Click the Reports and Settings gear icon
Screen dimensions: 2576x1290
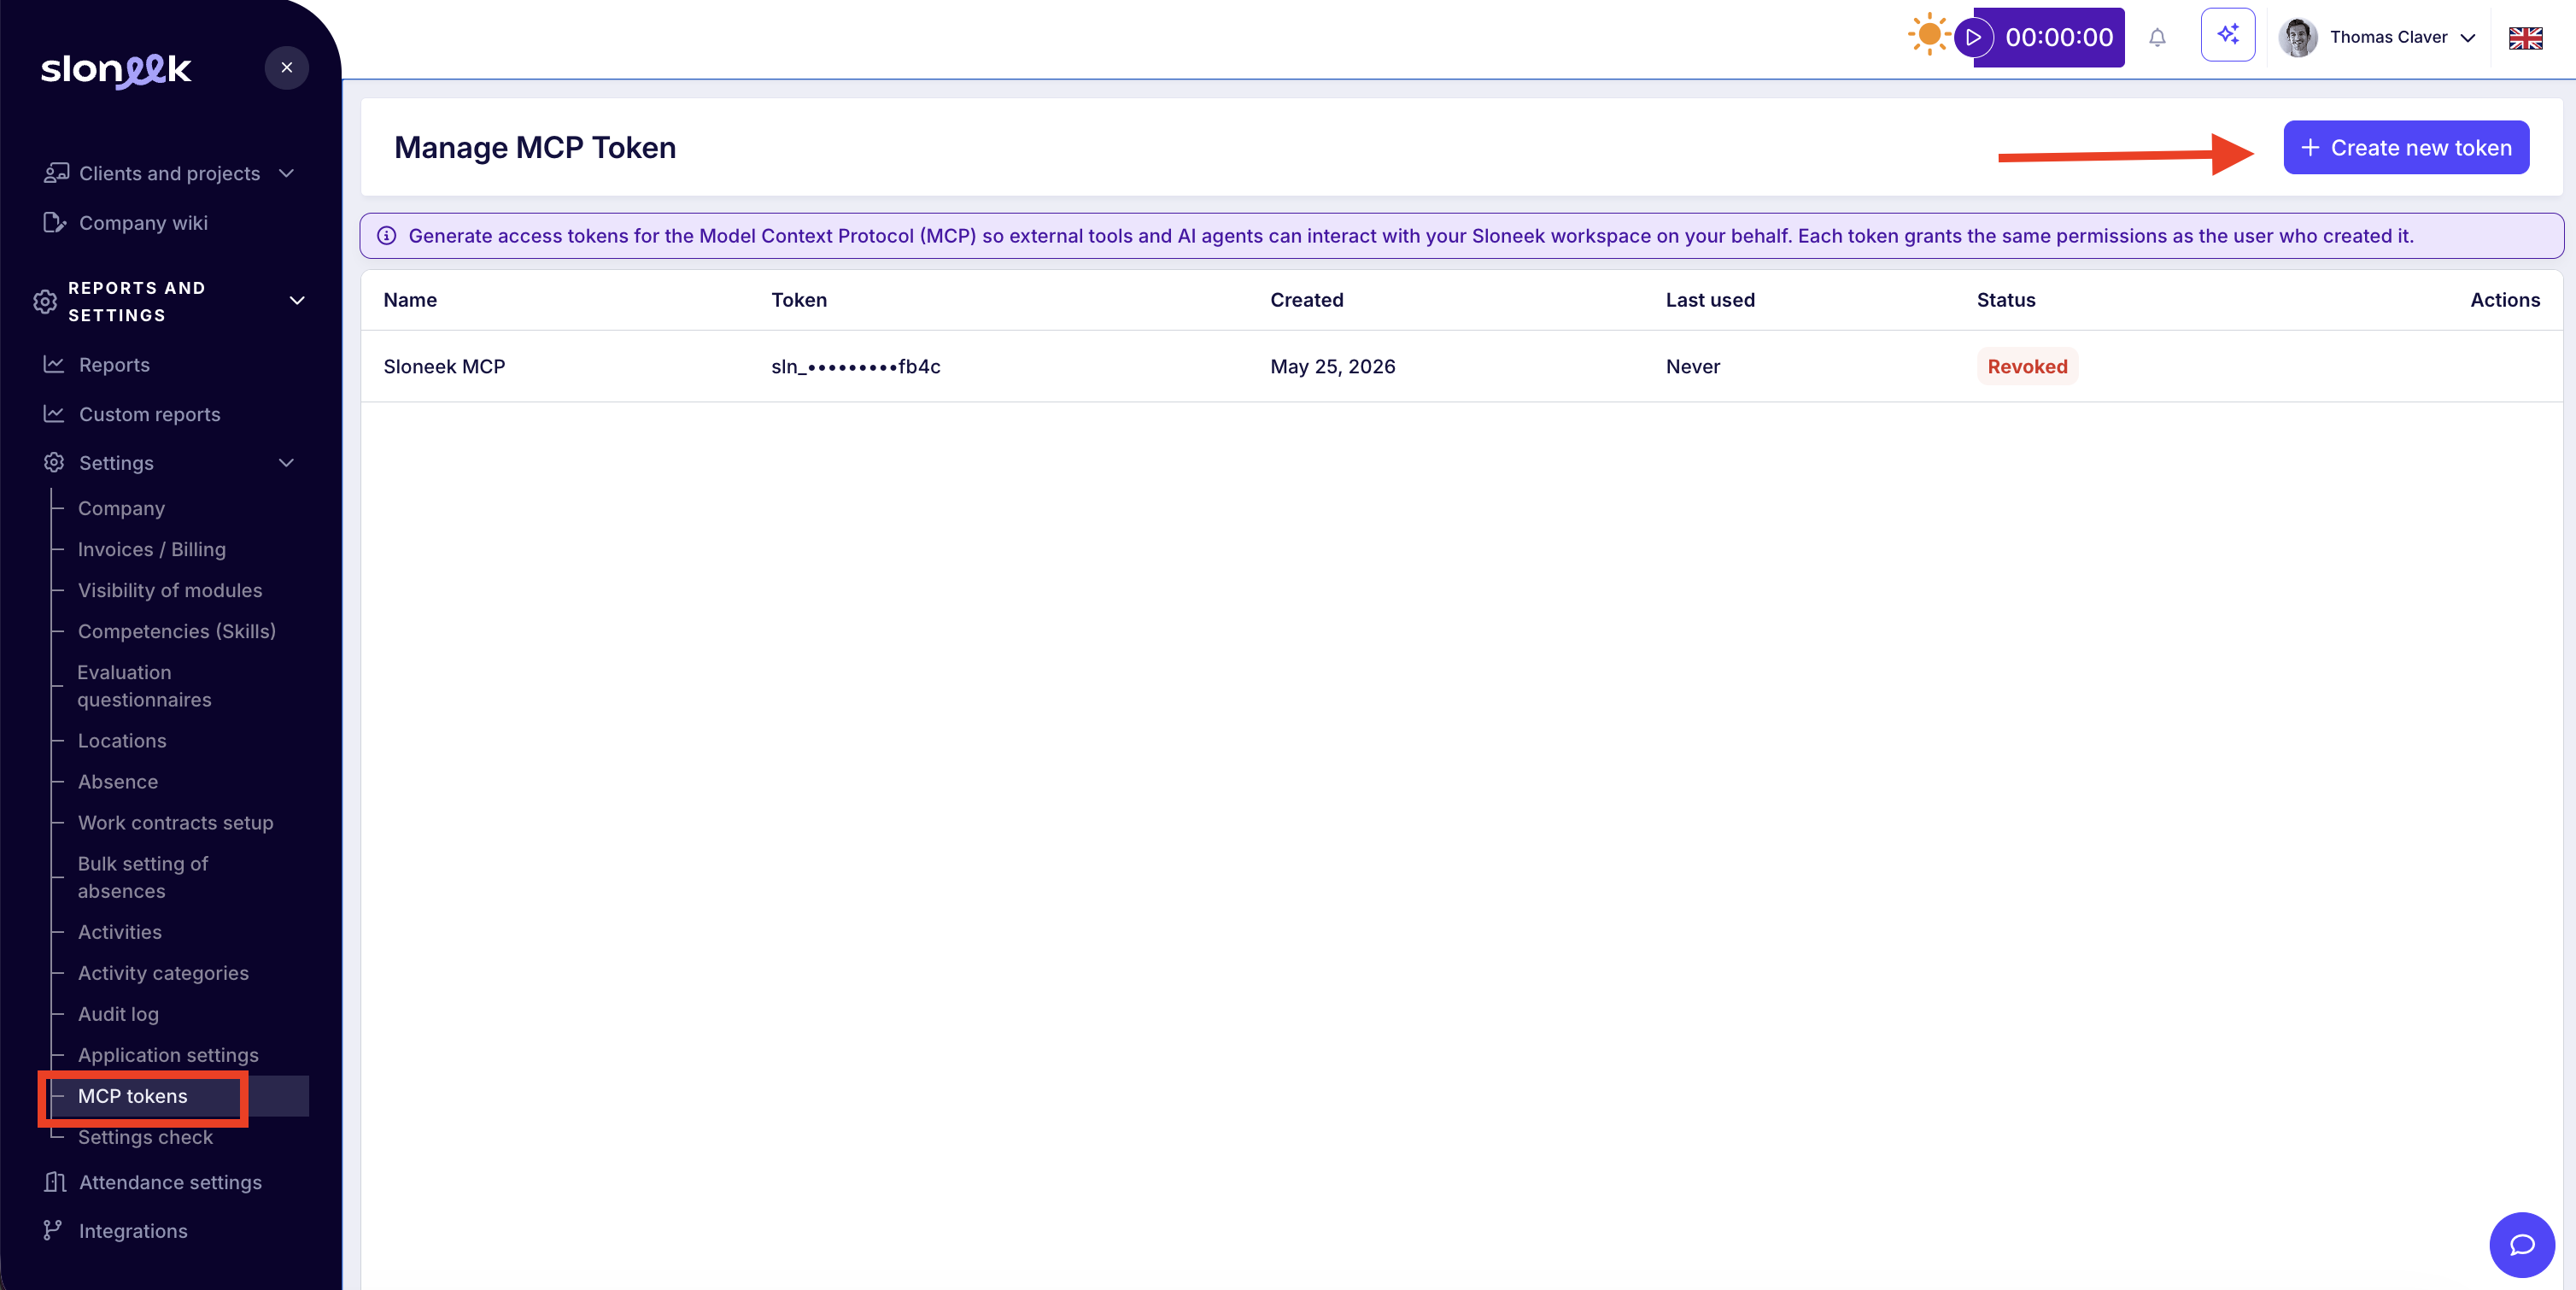(45, 301)
